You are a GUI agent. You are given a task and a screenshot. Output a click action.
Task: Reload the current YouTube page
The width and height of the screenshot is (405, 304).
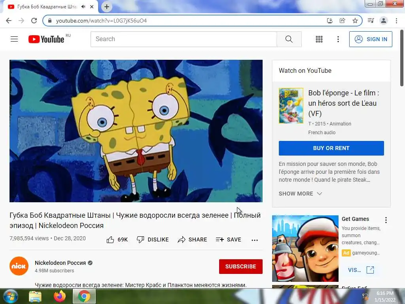[x=34, y=21]
